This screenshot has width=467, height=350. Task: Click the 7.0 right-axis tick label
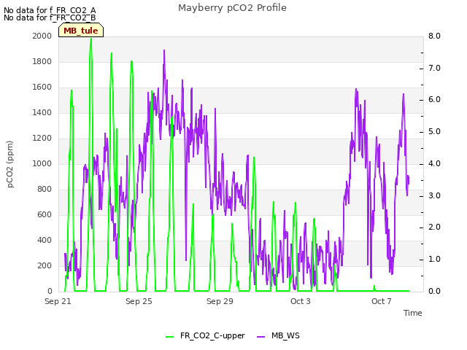[x=435, y=68]
